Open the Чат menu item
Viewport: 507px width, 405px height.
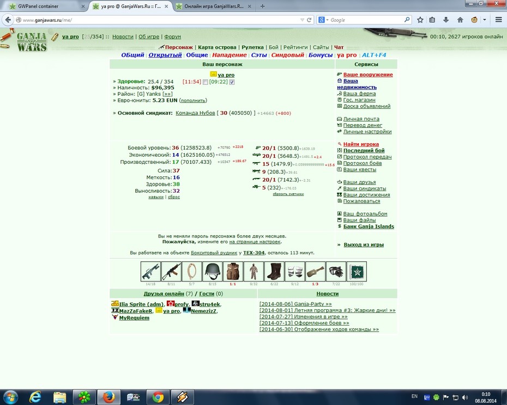(x=339, y=47)
